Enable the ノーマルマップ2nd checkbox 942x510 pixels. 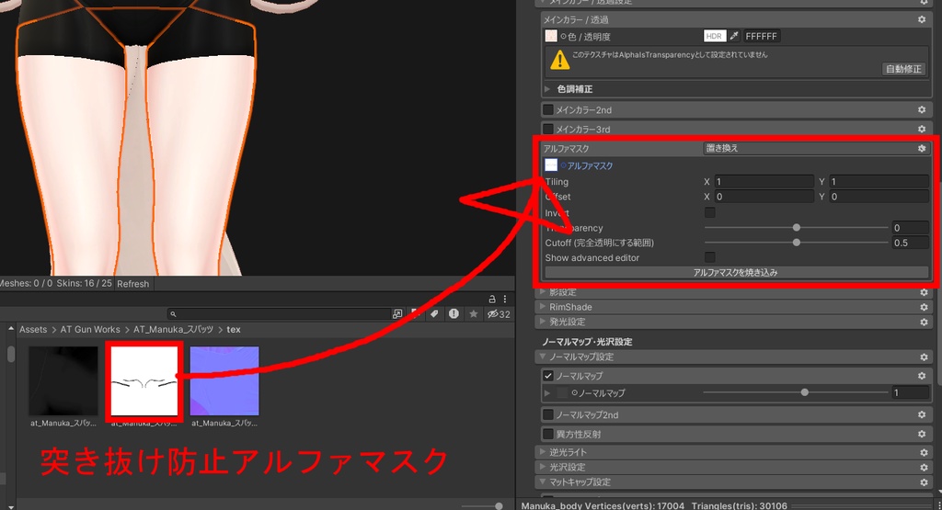tap(548, 414)
